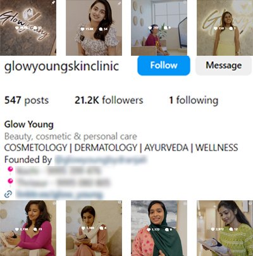This screenshot has height=256, width=253.
Task: Click the pin icon on logo post
Action: pyautogui.click(x=53, y=3)
